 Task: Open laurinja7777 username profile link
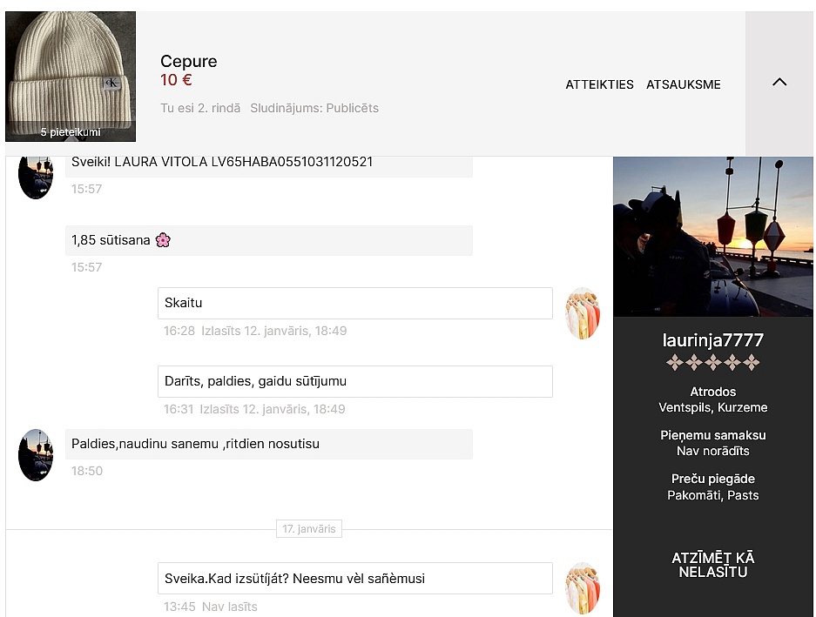coord(712,340)
